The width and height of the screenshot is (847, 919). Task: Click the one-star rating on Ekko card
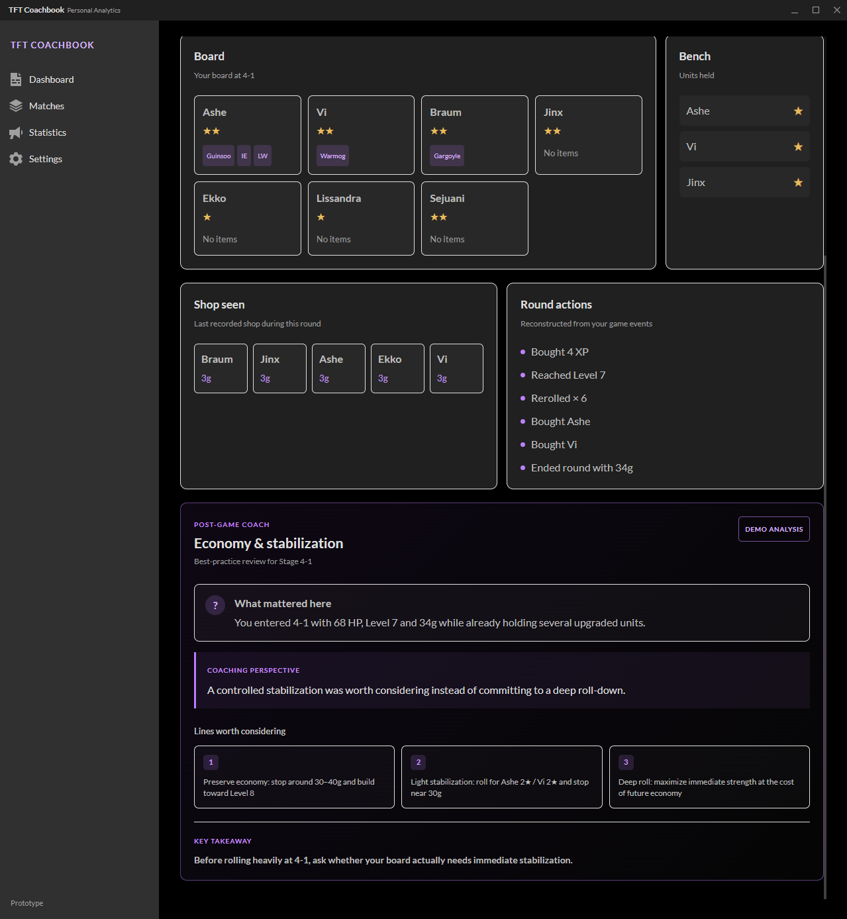click(x=207, y=217)
